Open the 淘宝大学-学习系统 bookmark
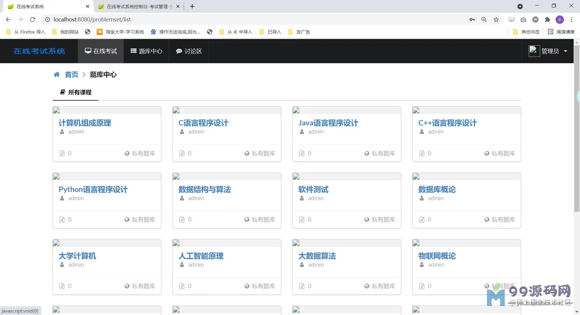580x315 pixels. coord(120,32)
